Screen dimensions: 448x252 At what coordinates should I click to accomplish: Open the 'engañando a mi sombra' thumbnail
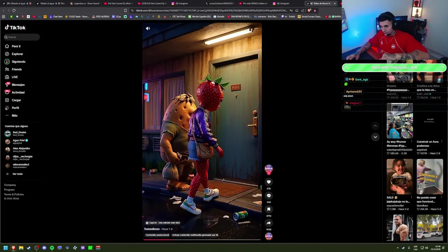click(430, 176)
